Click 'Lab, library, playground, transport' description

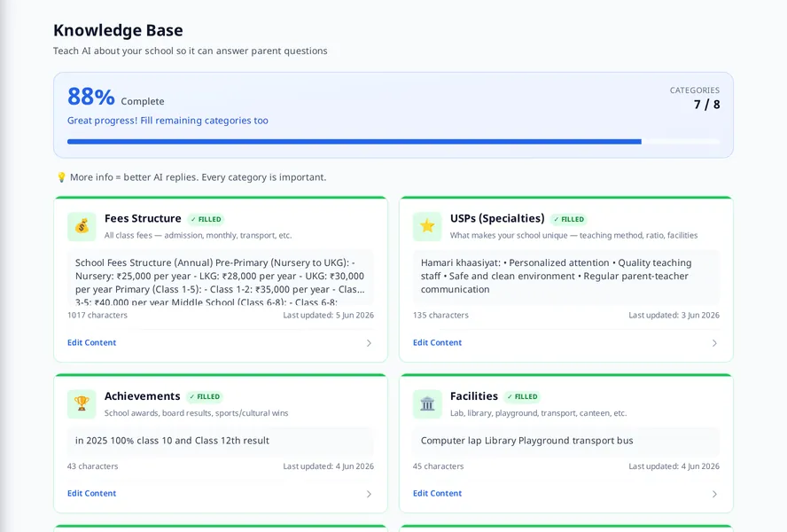click(x=538, y=413)
